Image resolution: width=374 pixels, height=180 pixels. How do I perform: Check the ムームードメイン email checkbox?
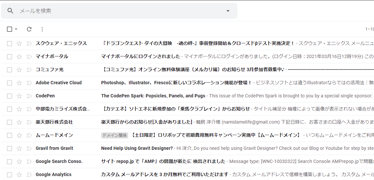pos(9,135)
